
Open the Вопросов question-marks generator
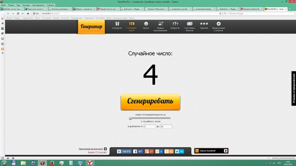tap(175, 25)
